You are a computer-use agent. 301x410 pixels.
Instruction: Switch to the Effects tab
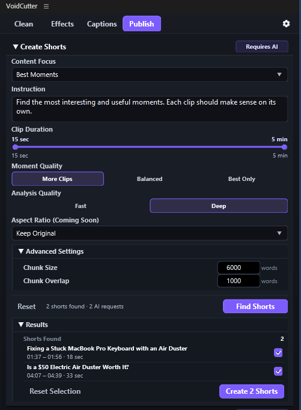[x=62, y=24]
